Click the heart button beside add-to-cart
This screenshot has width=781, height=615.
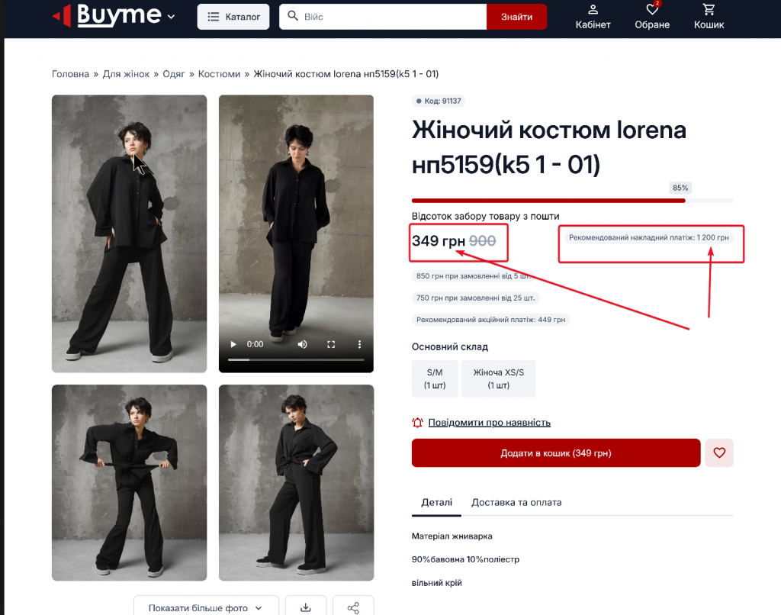click(x=719, y=452)
